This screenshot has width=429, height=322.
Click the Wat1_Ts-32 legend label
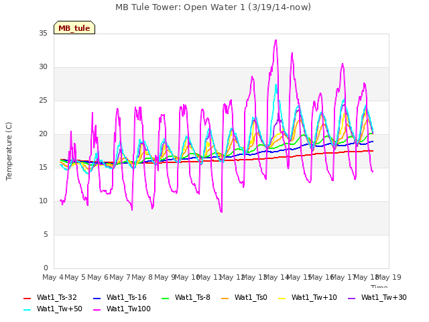click(56, 297)
